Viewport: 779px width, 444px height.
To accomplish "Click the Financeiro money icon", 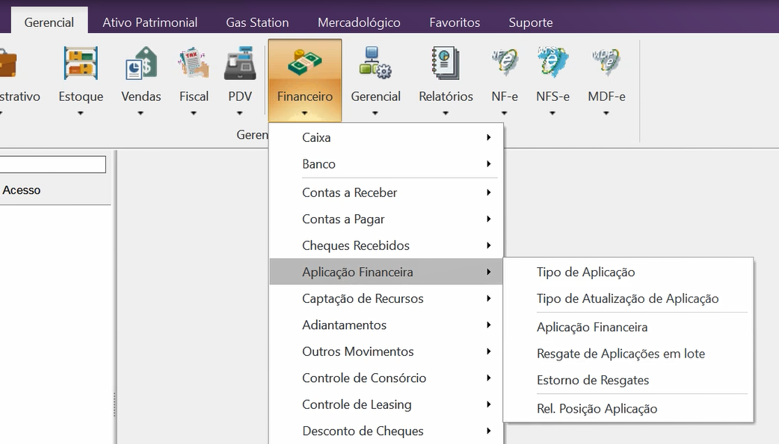I will pyautogui.click(x=304, y=63).
